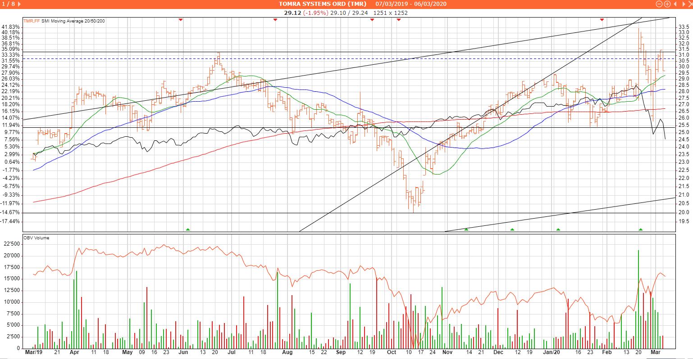Screen dimensions: 693x359
Task: Click SMI Moving Average 20/50/200 indicator label
Action: coord(73,21)
